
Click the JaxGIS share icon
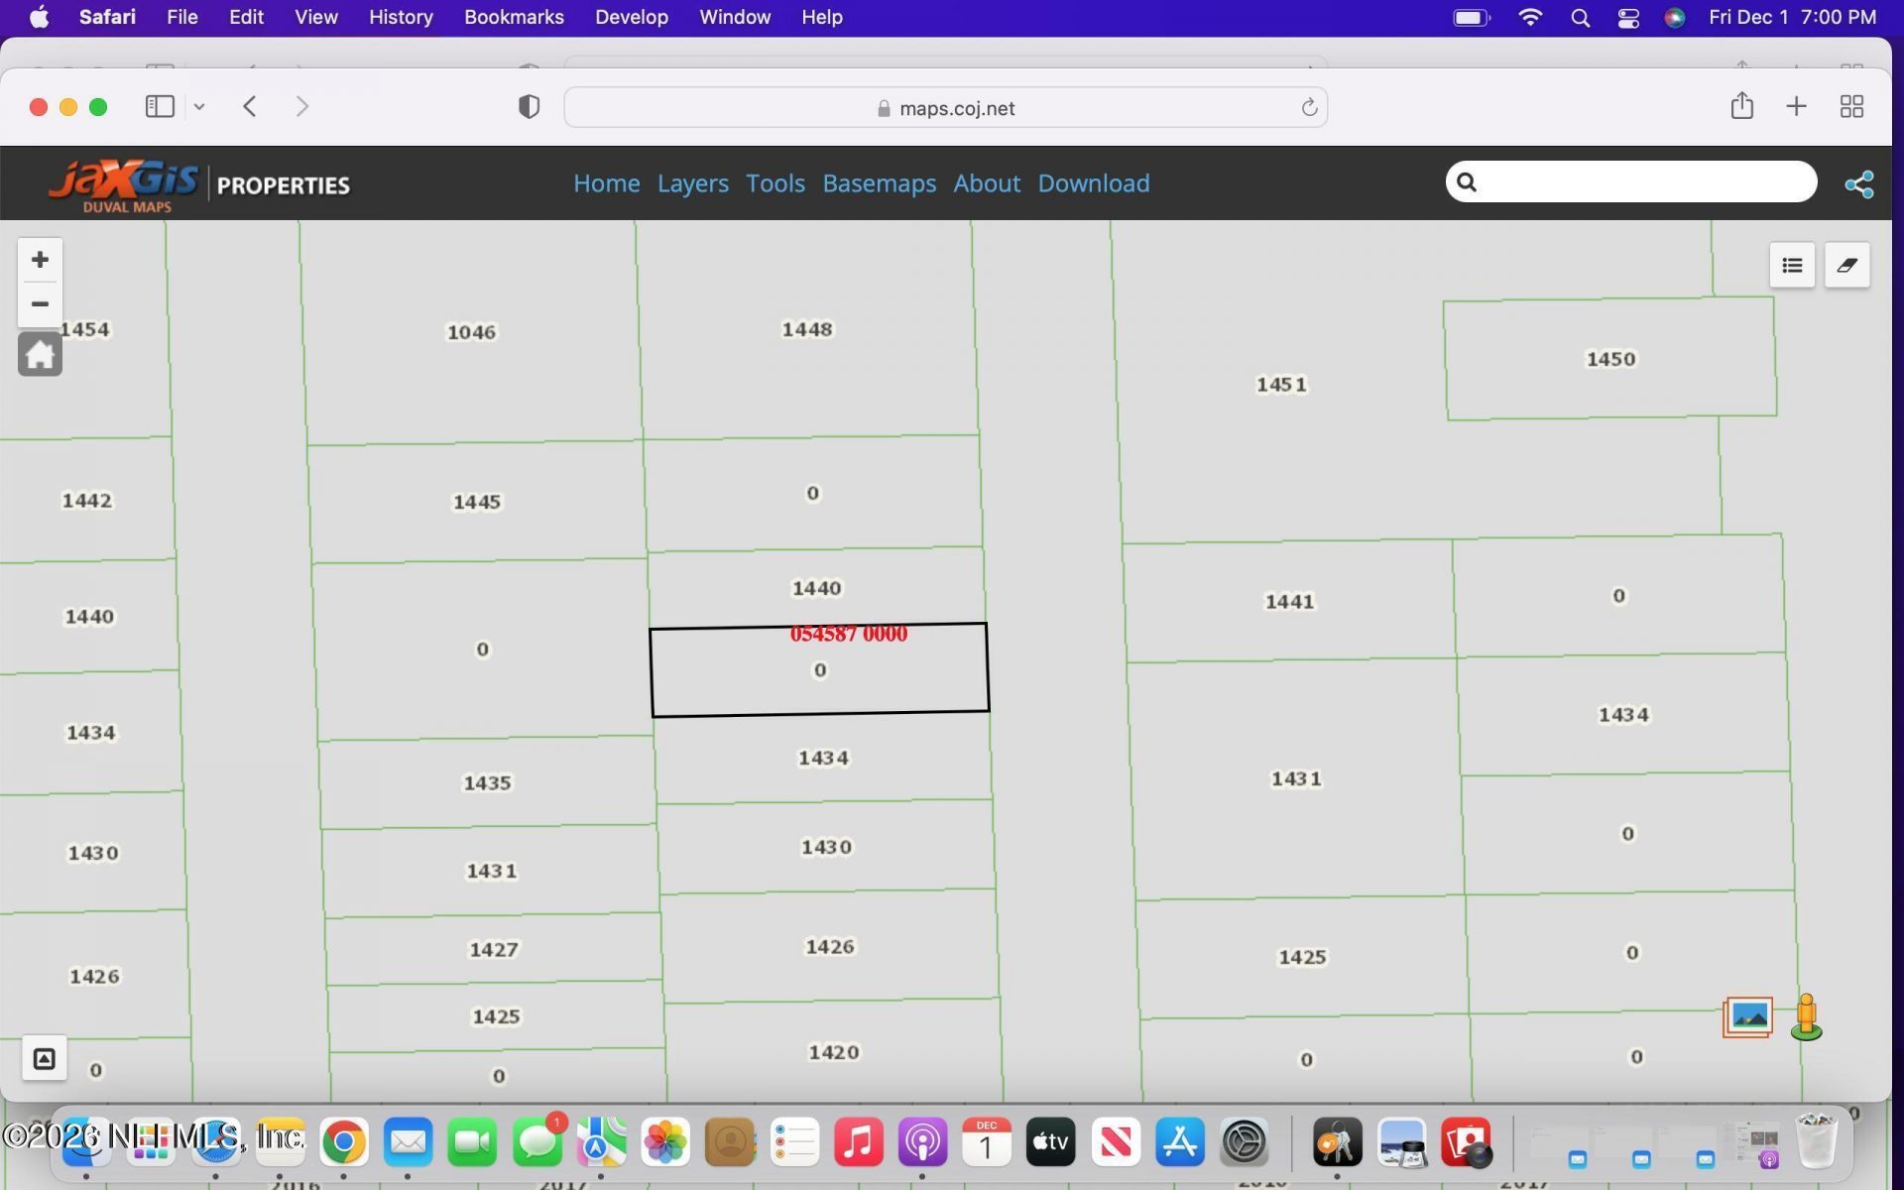coord(1858,184)
